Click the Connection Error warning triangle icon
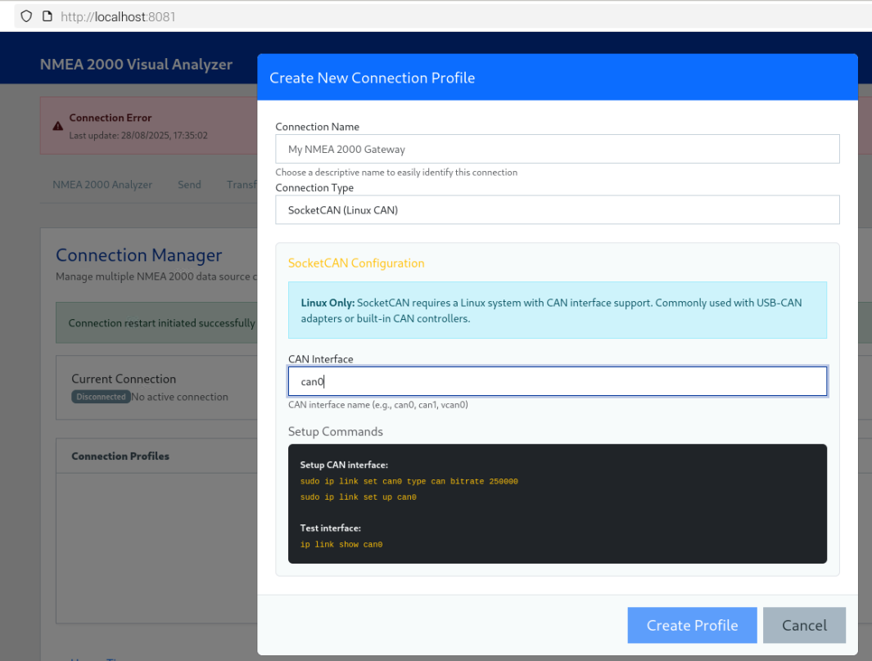This screenshot has height=661, width=872. click(x=58, y=126)
